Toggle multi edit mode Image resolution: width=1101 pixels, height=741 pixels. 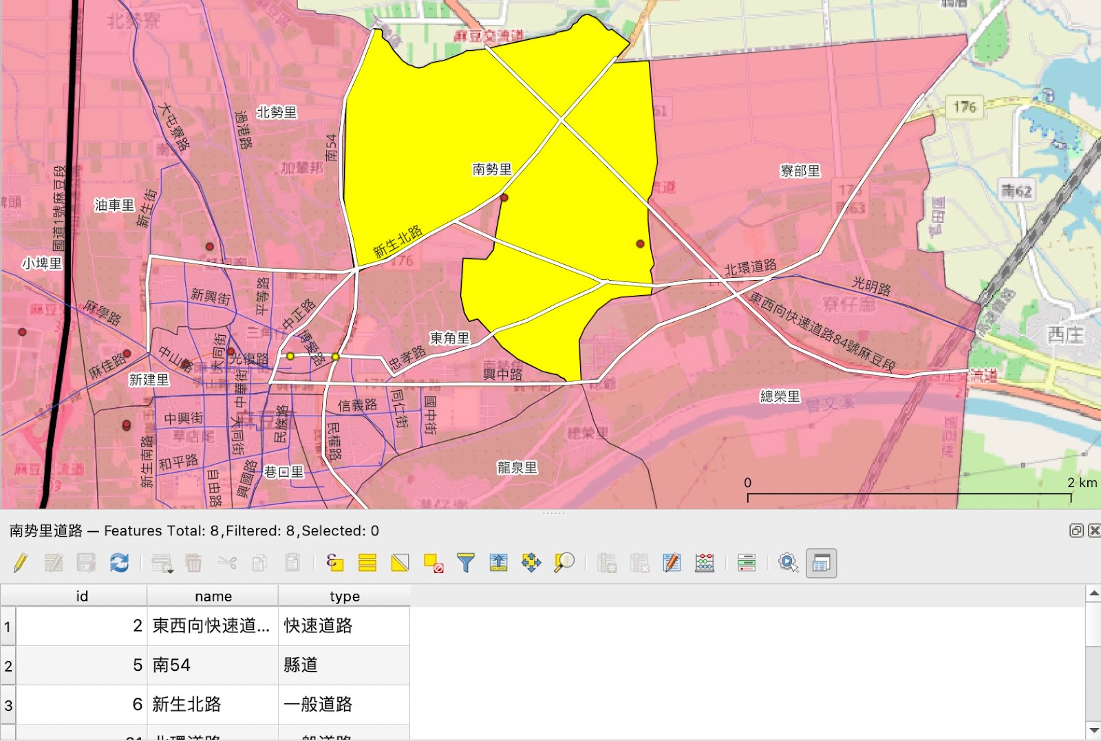coord(54,563)
